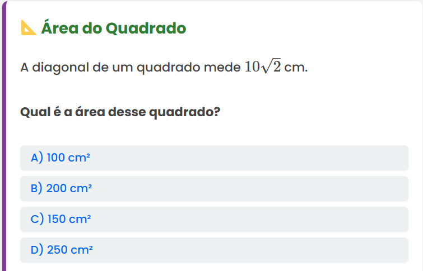Click the number 10 in the math expression
Image resolution: width=423 pixels, height=271 pixels.
pyautogui.click(x=252, y=68)
